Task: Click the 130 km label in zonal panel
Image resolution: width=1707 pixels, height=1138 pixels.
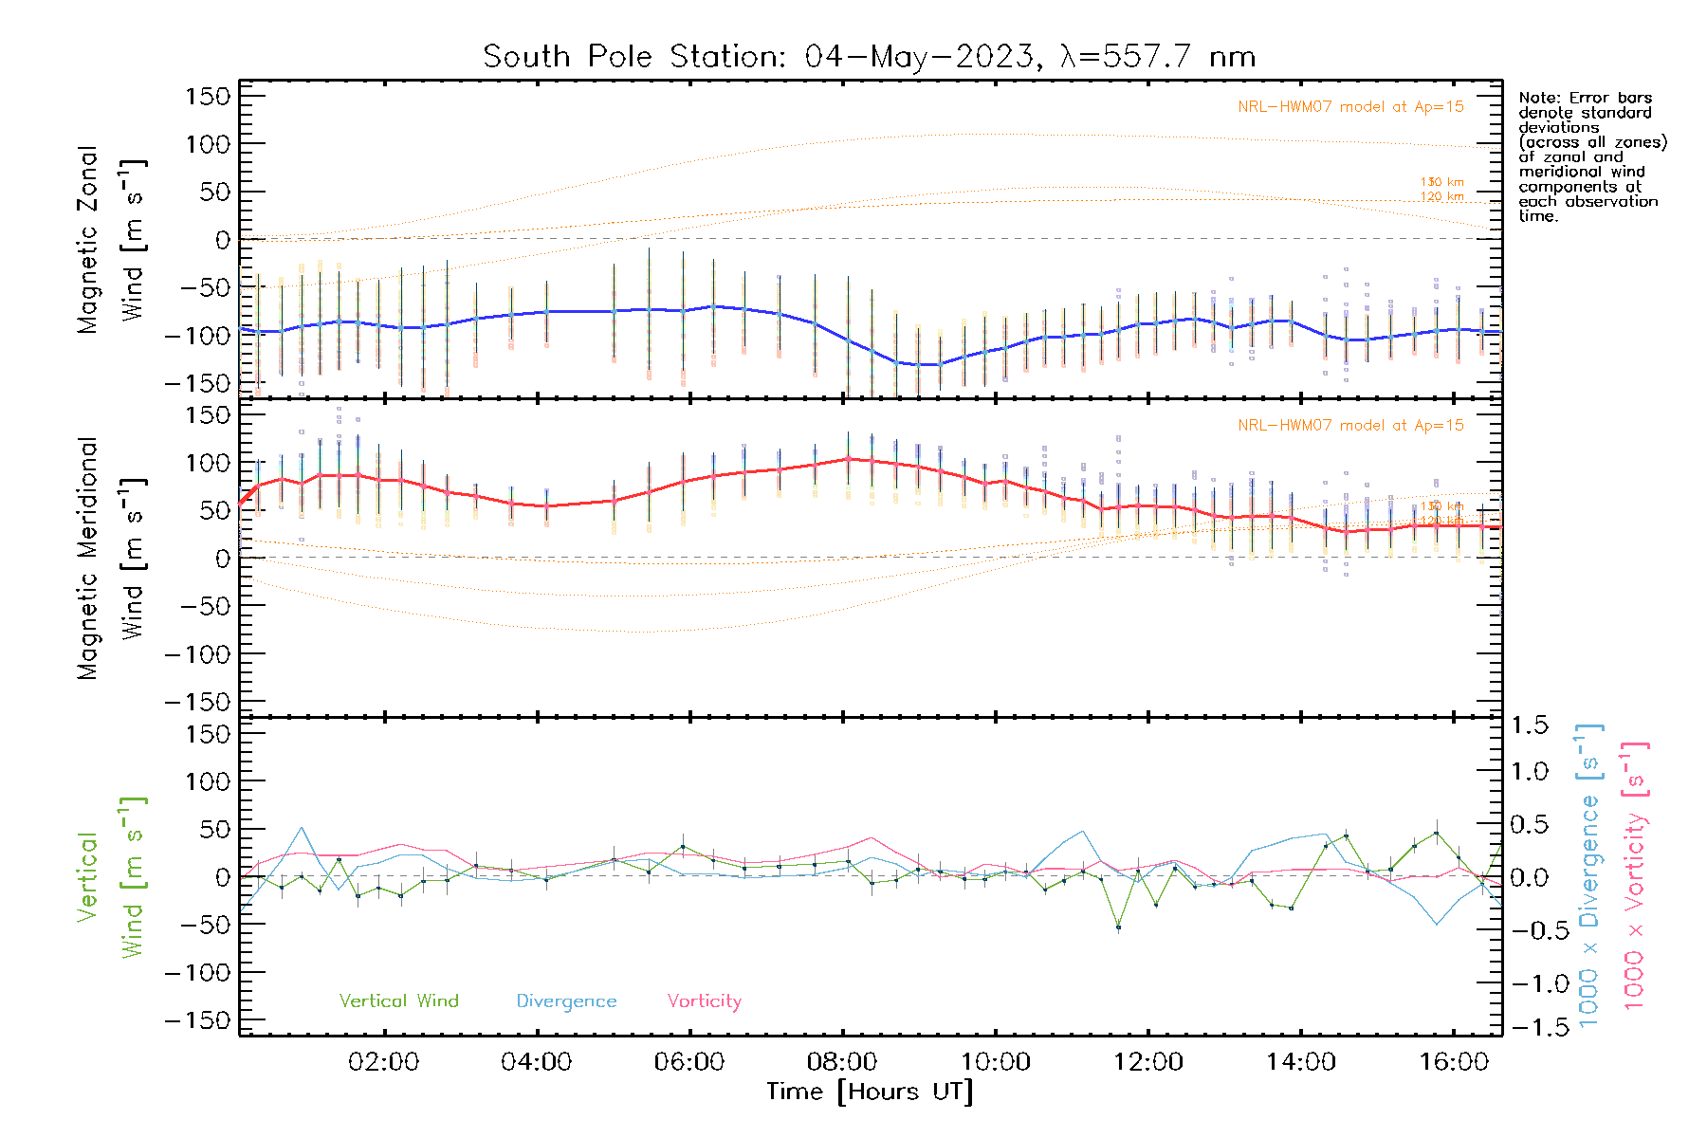Action: (x=1441, y=182)
